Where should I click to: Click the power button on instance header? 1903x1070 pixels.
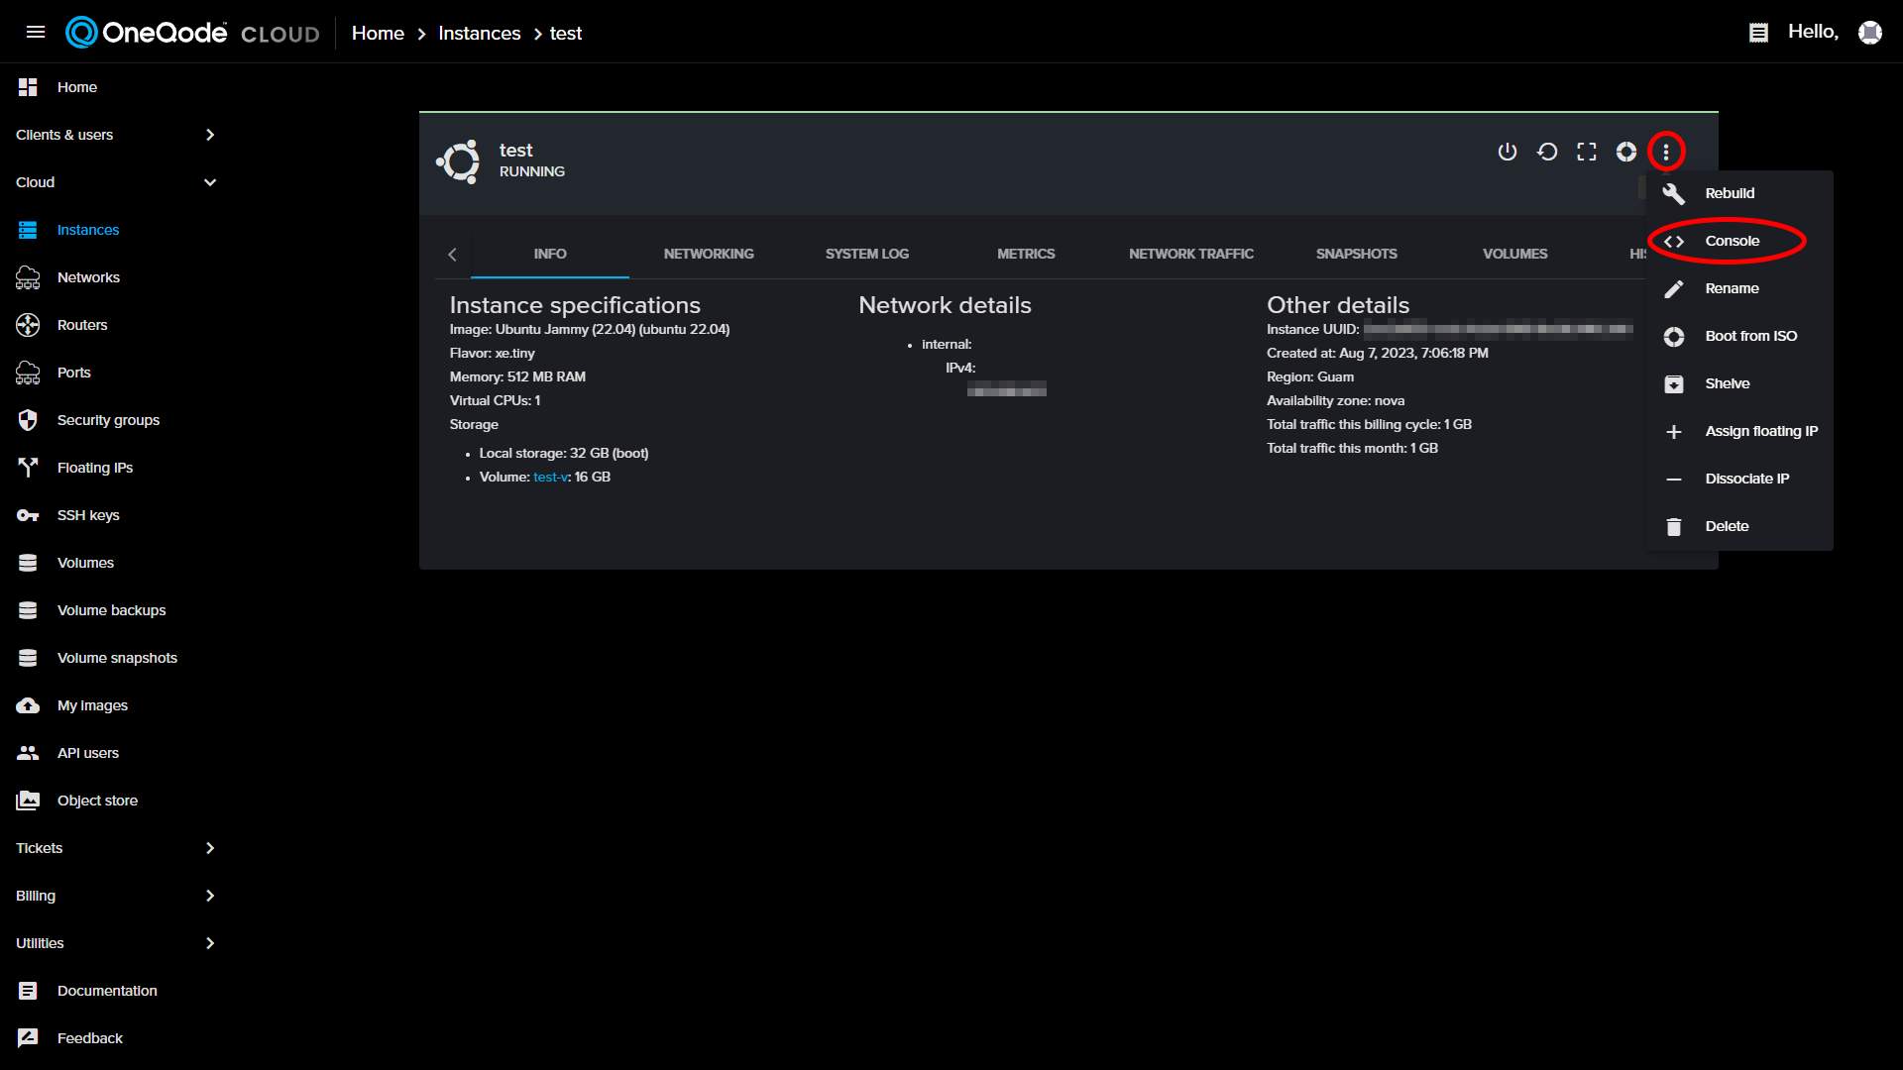click(1508, 152)
